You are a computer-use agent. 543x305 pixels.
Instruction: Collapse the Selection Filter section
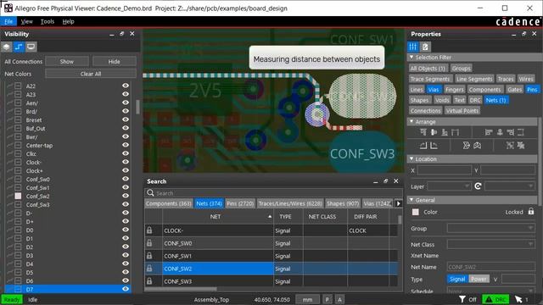pos(411,57)
